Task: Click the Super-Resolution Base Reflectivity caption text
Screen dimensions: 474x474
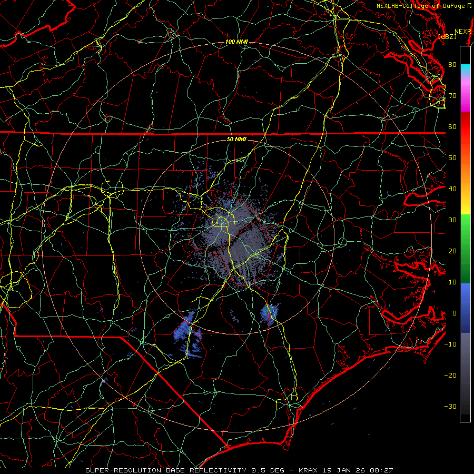Action: [x=239, y=470]
